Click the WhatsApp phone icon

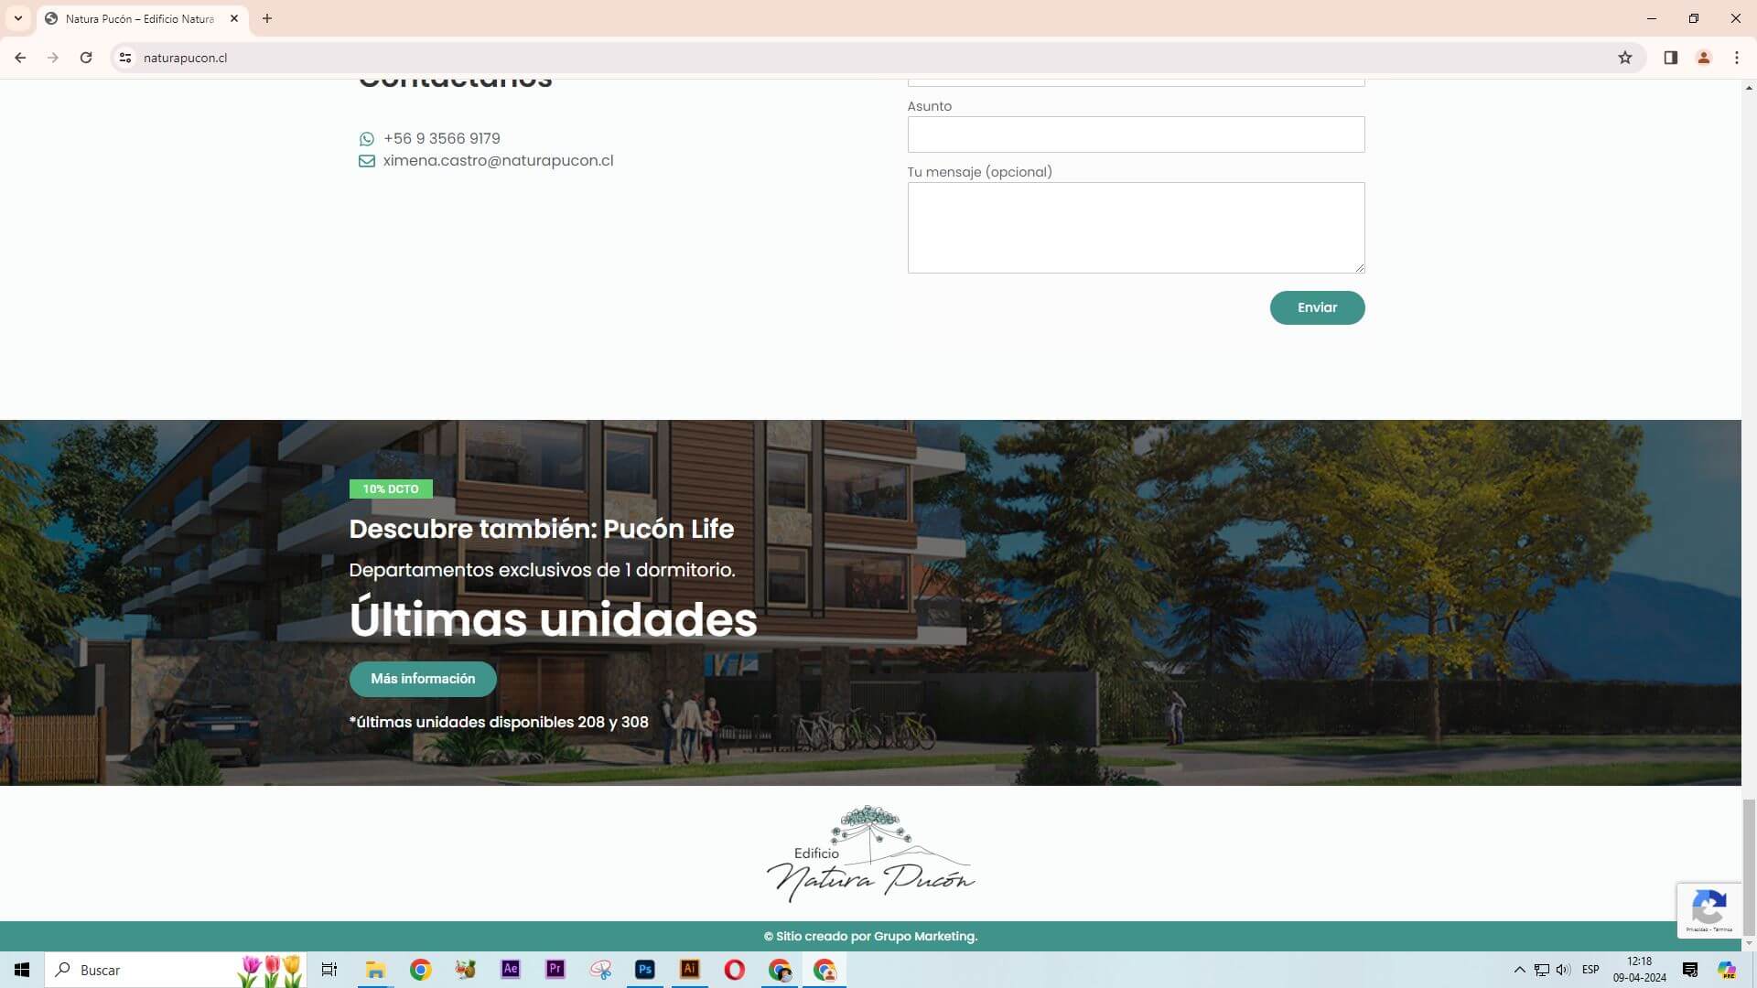(366, 139)
